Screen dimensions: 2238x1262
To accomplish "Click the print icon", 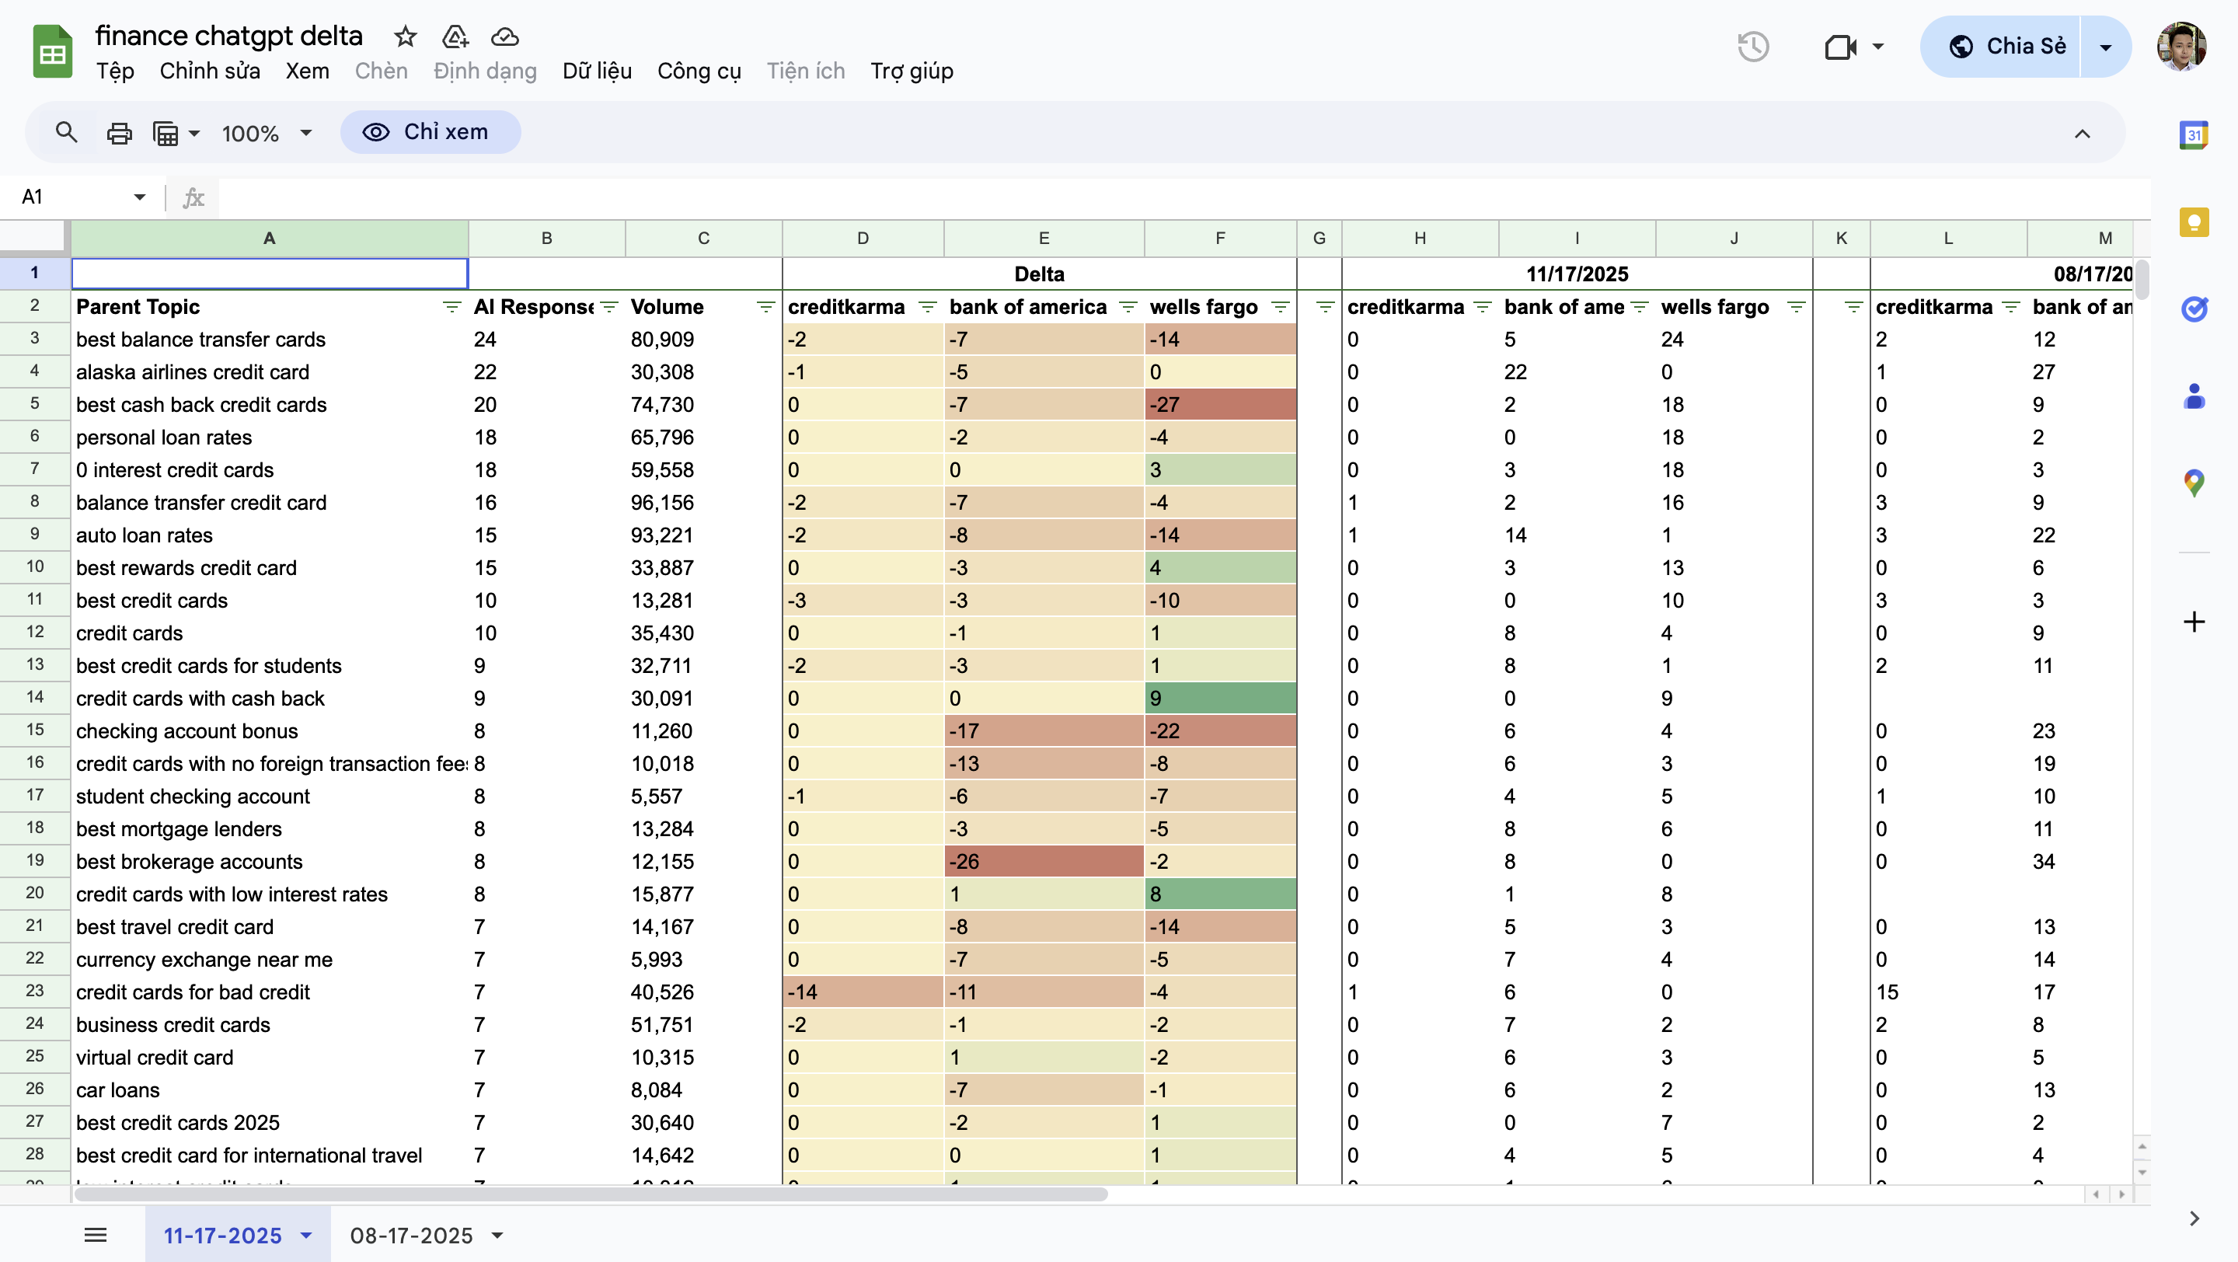I will (x=119, y=133).
